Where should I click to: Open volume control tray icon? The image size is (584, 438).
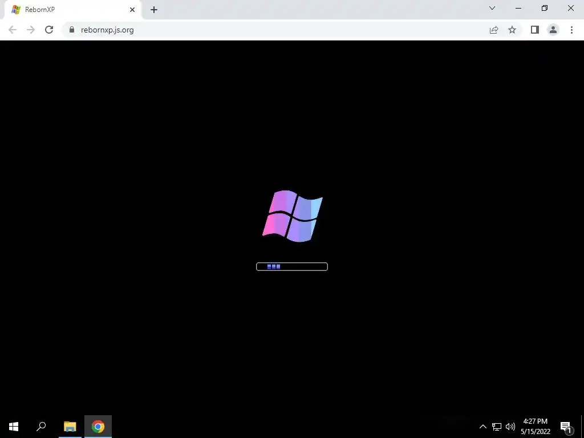[510, 427]
